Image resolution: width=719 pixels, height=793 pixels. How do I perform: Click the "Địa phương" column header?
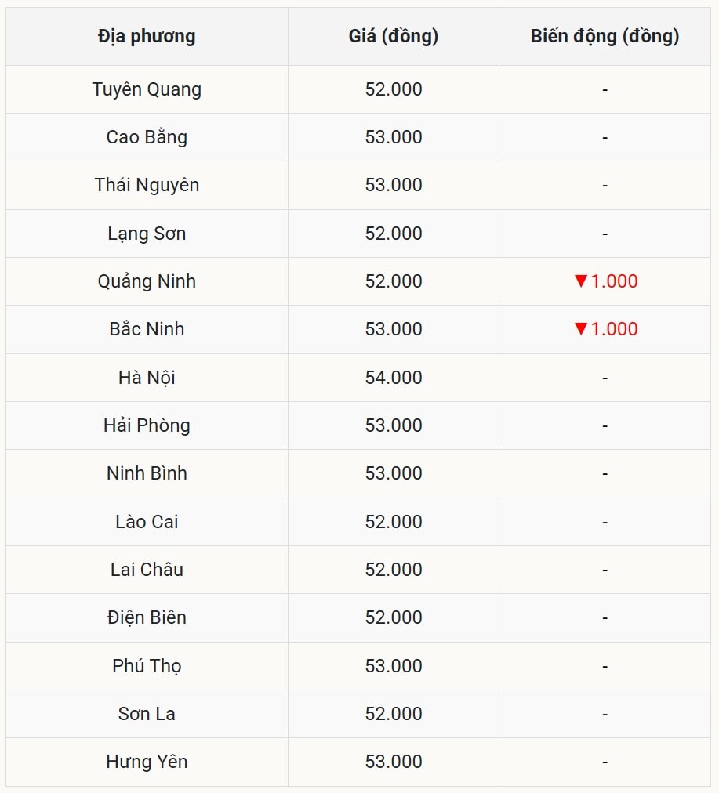point(147,36)
